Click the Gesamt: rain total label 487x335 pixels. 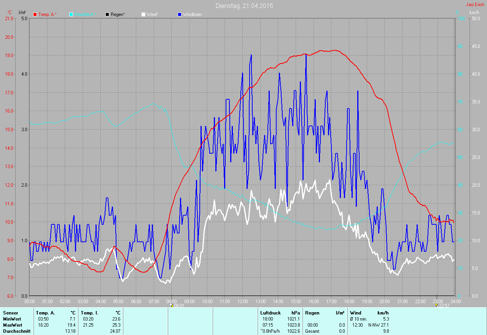(x=313, y=331)
